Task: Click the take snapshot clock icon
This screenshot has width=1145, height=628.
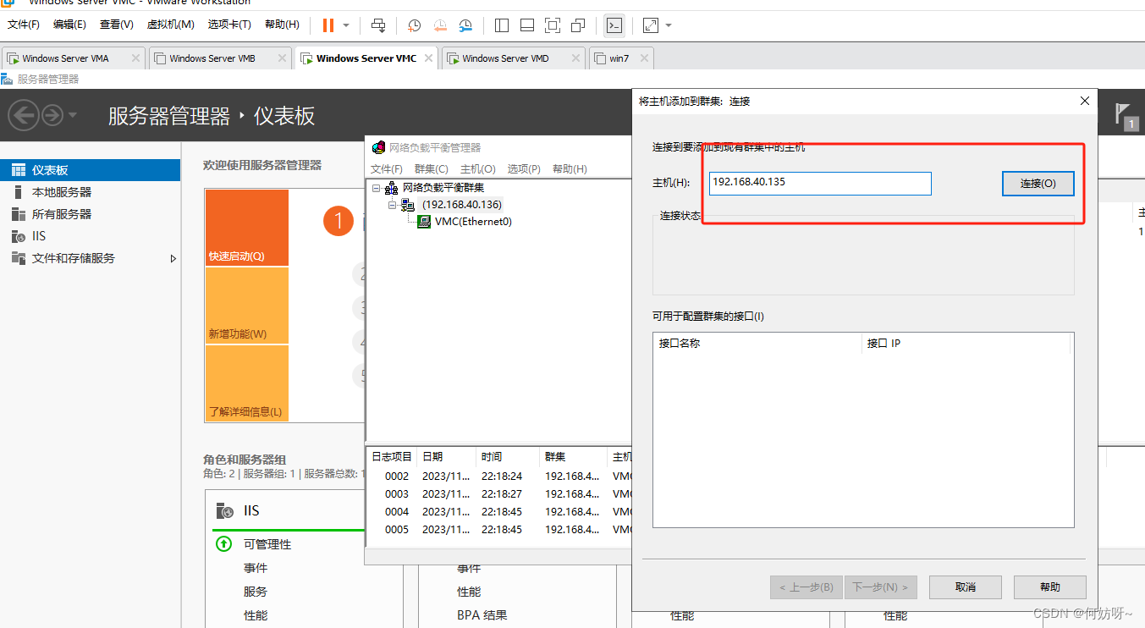Action: click(x=414, y=25)
